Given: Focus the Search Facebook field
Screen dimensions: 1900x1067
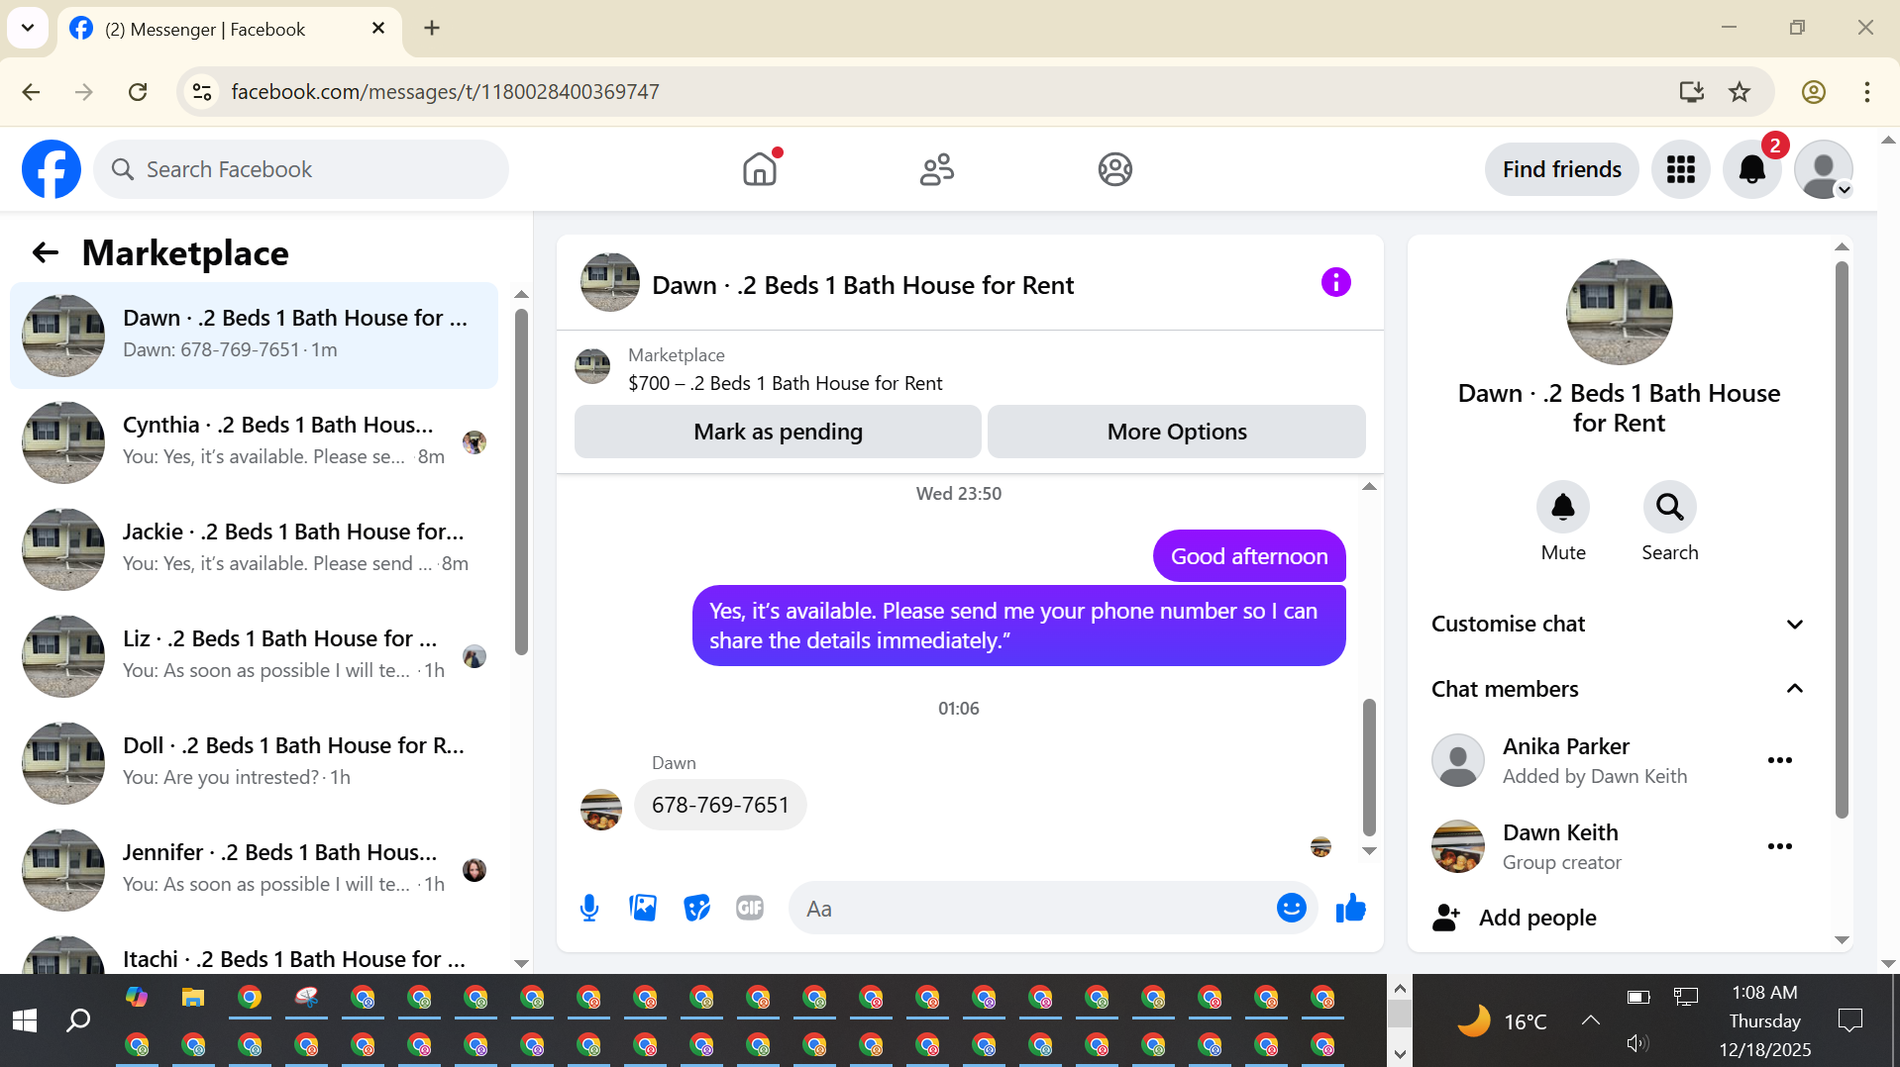Looking at the screenshot, I should [x=301, y=169].
